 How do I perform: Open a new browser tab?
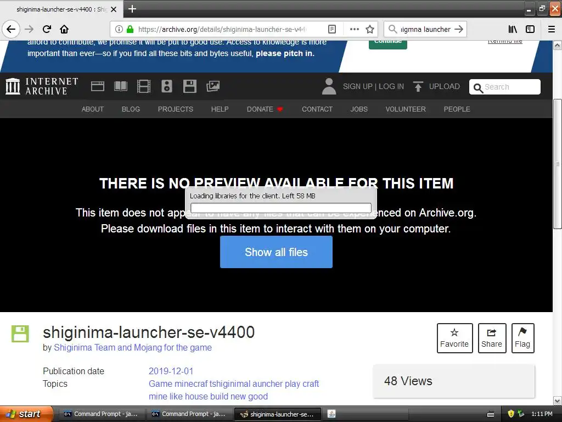pyautogui.click(x=132, y=9)
